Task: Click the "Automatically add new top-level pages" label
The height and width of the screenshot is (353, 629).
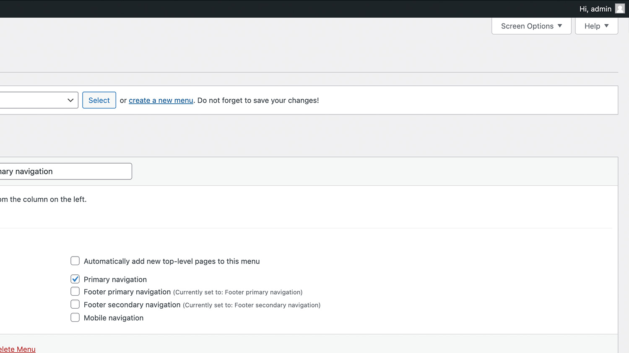Action: pyautogui.click(x=172, y=261)
